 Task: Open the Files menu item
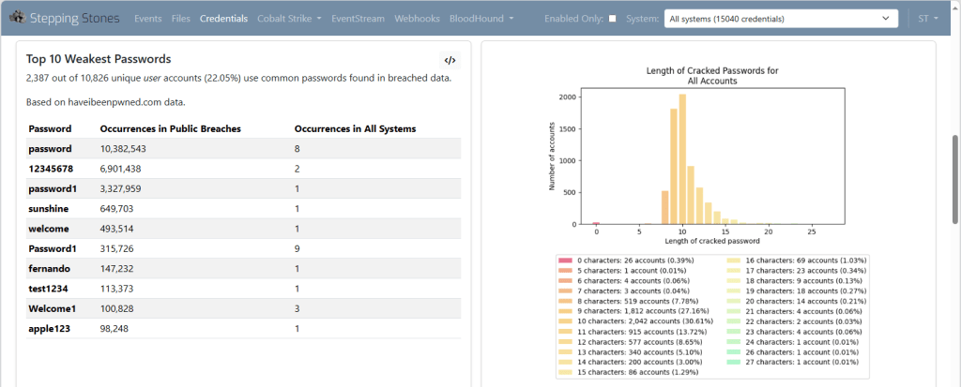point(181,18)
